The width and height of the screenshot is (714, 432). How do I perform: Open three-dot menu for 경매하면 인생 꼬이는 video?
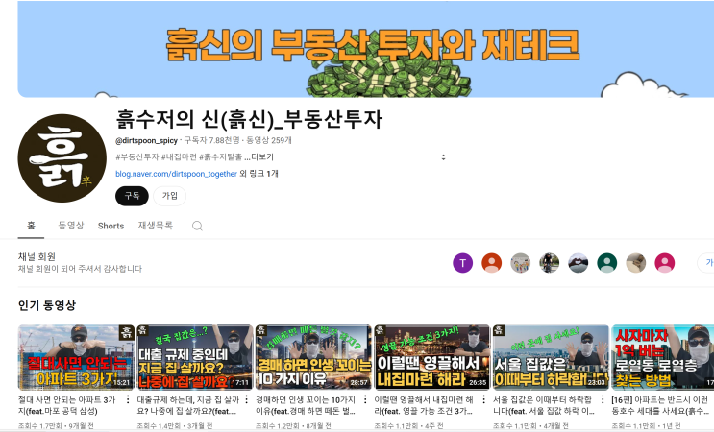365,399
